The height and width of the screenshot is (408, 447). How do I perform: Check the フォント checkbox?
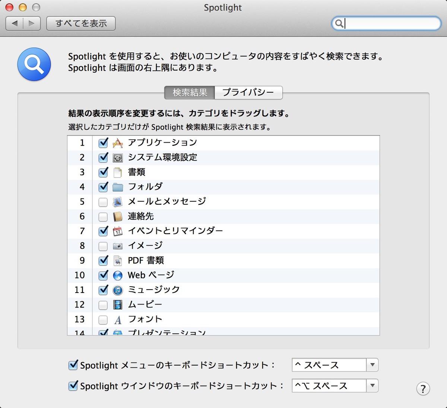point(103,320)
